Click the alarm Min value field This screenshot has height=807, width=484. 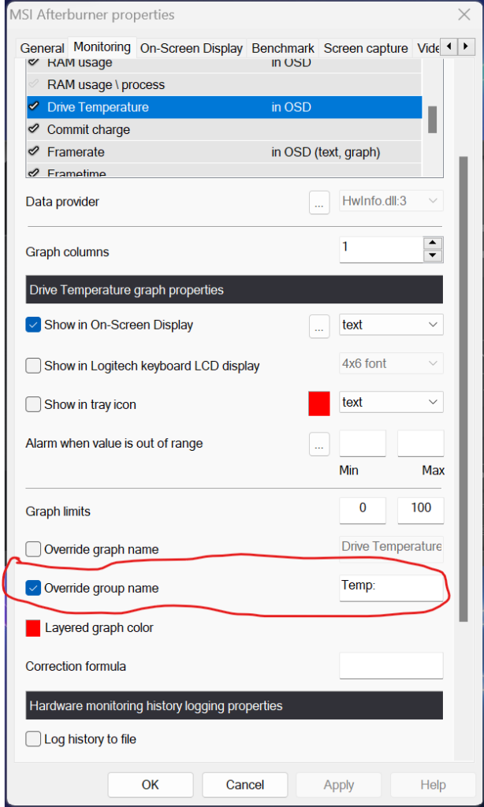tap(363, 444)
